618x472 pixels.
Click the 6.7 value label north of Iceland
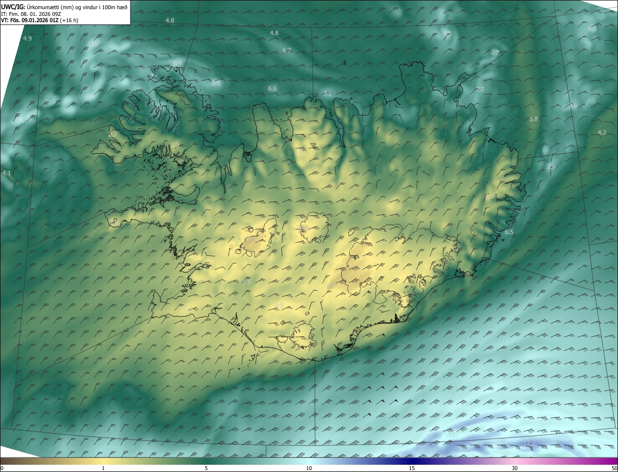(x=287, y=51)
